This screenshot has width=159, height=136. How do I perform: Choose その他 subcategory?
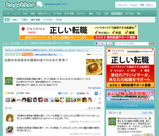(59, 20)
